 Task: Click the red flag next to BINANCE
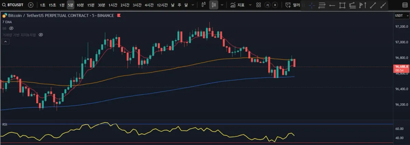coord(119,16)
